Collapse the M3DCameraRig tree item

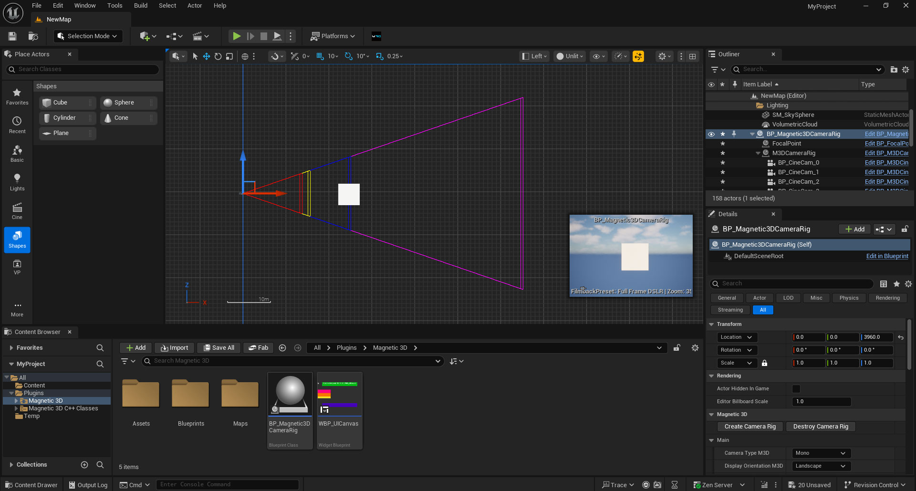coord(758,153)
